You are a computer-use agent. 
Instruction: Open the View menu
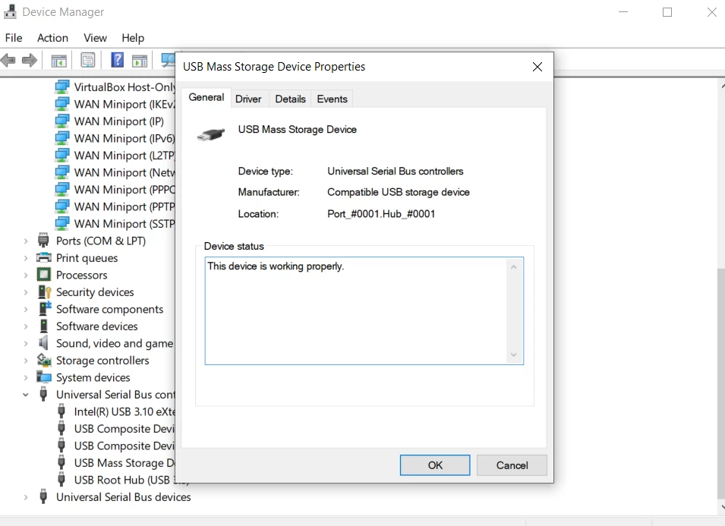(95, 38)
